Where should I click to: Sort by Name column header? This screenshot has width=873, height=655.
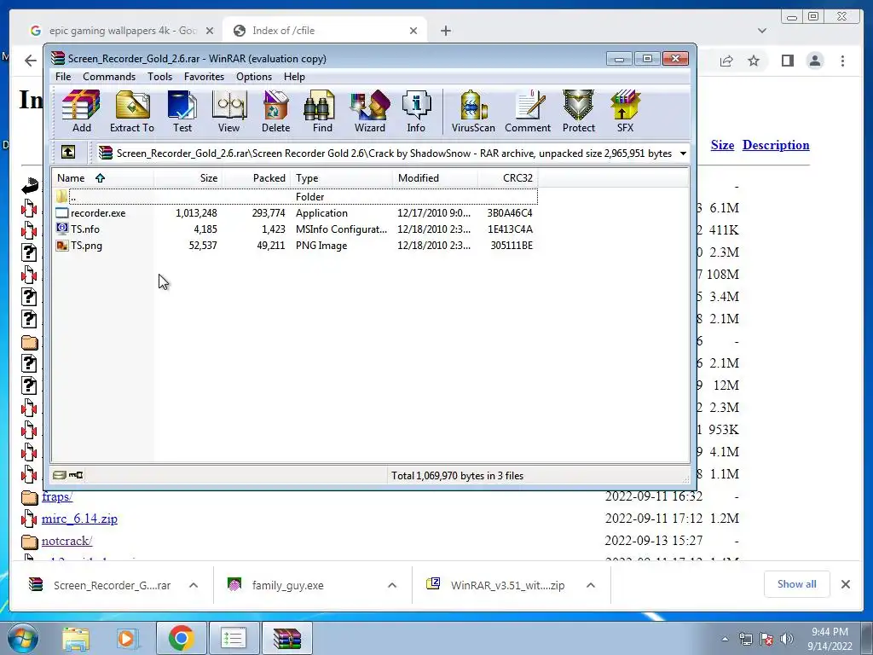103,178
